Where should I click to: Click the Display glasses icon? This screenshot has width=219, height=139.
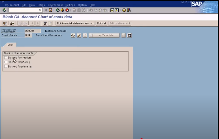click(x=73, y=35)
